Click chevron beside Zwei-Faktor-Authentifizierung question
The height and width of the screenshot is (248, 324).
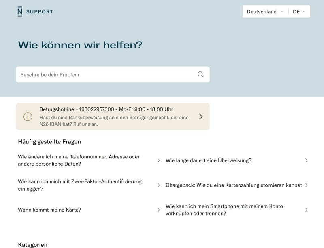[x=159, y=185]
